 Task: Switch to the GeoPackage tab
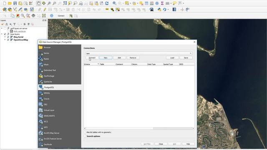[x=60, y=76]
